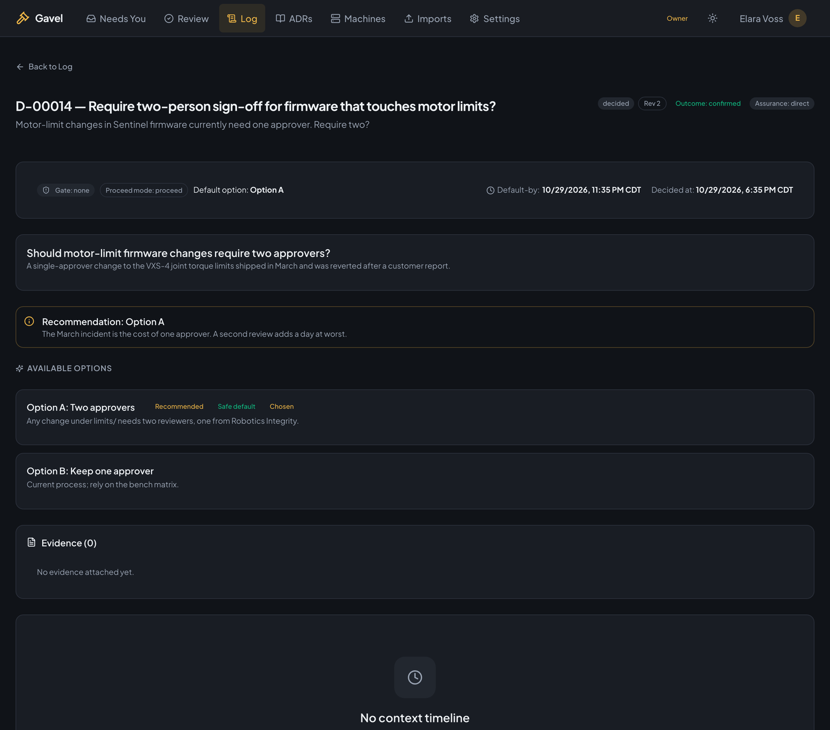Viewport: 830px width, 730px height.
Task: Click the Elara Voss user name
Action: pos(761,19)
